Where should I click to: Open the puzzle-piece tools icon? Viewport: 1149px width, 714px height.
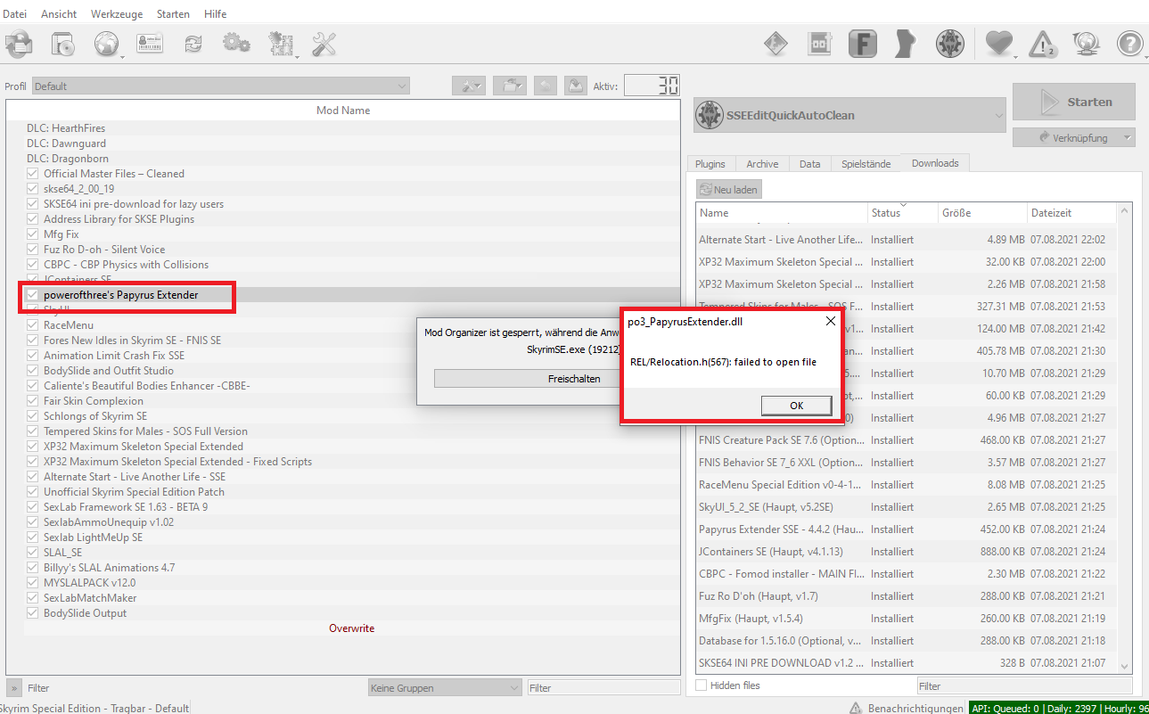[x=281, y=44]
